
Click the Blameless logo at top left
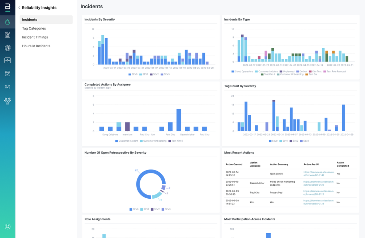click(x=7, y=7)
